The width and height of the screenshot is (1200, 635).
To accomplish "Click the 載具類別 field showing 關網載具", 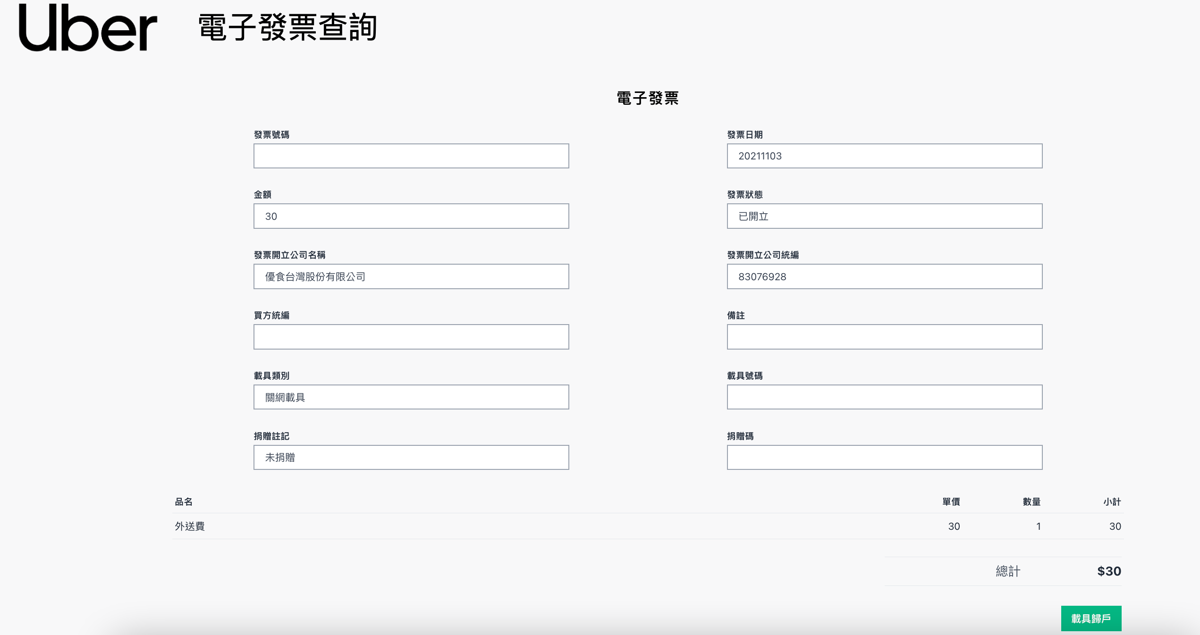I will tap(411, 397).
